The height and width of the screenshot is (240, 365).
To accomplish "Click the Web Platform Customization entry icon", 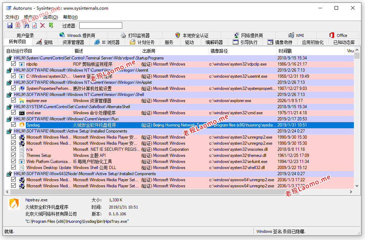I will click(x=22, y=162).
